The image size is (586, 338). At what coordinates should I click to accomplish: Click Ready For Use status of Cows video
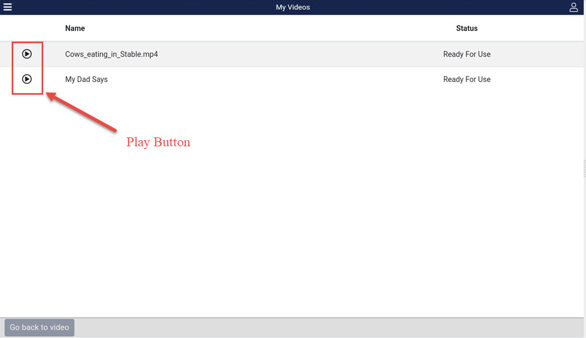467,54
